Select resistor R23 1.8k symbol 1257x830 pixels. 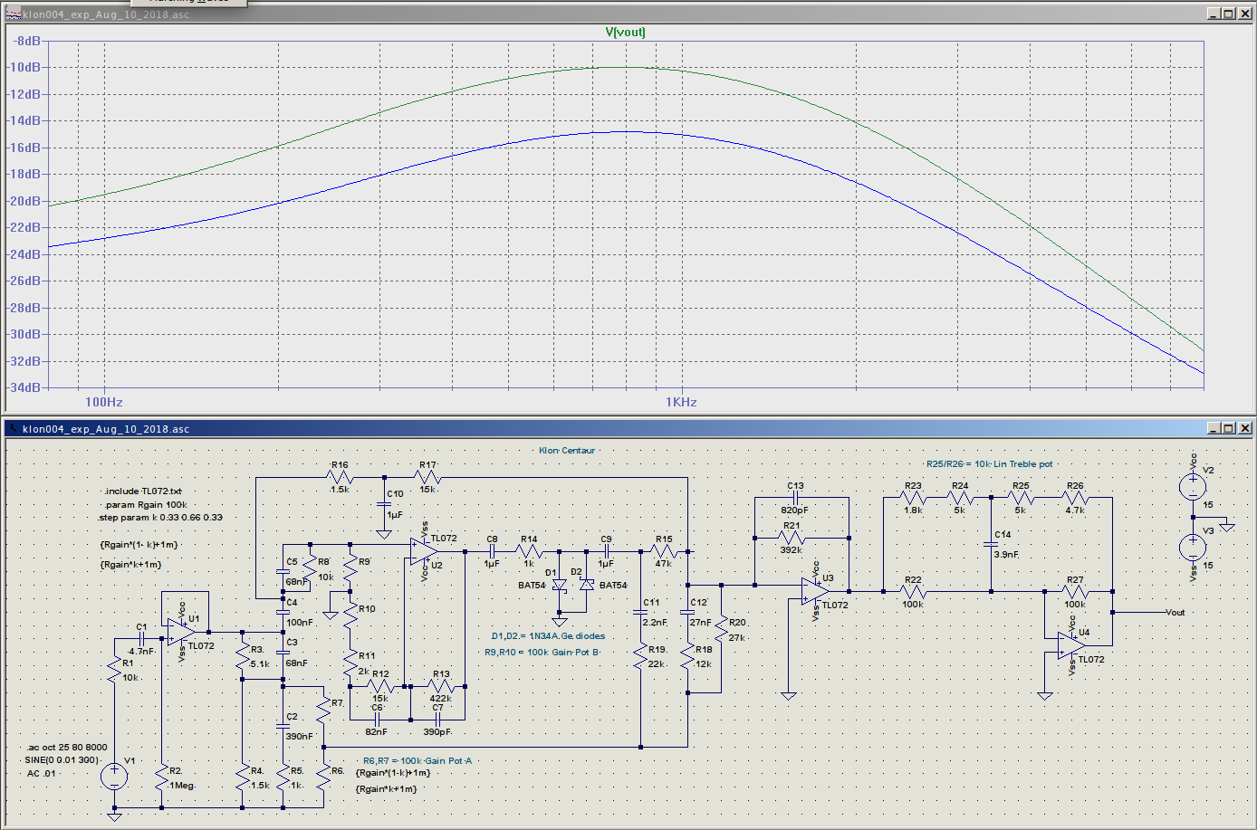point(913,498)
